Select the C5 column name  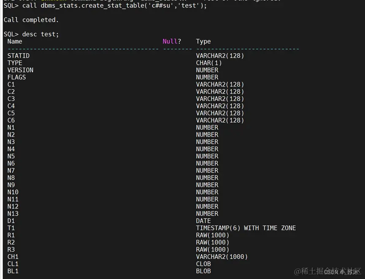tap(11, 113)
